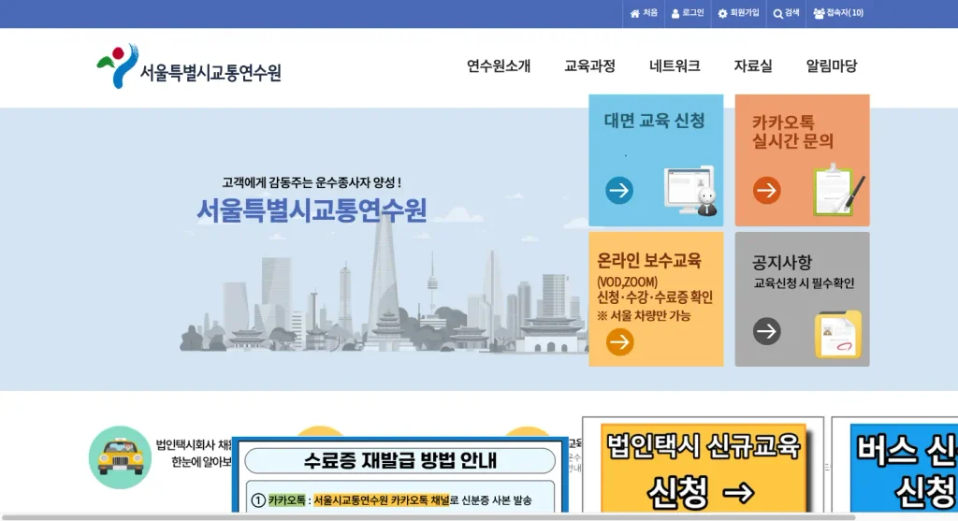Open the 교육과정 menu
Viewport: 958px width, 521px height.
(x=589, y=66)
